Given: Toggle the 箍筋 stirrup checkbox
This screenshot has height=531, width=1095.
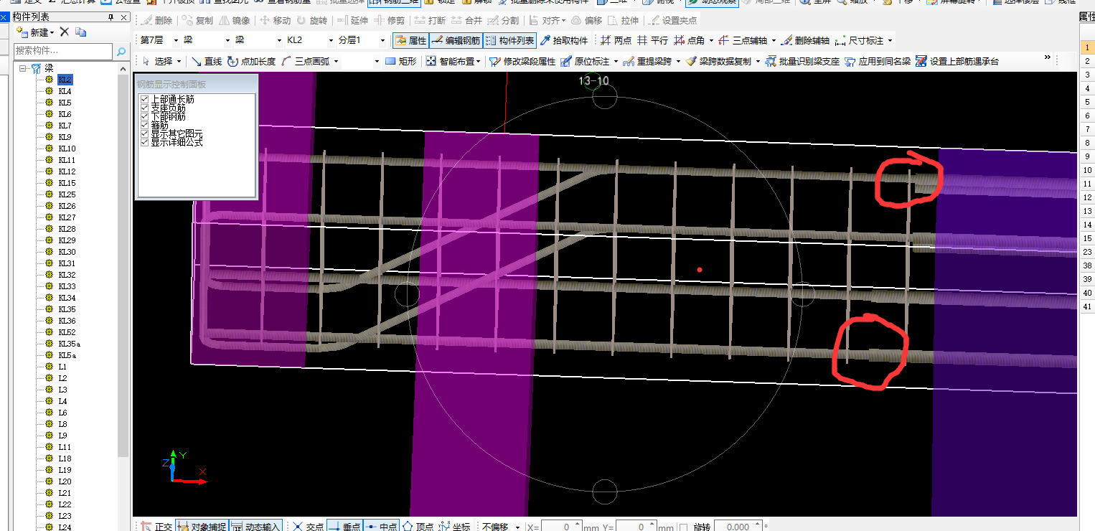Looking at the screenshot, I should pos(144,125).
